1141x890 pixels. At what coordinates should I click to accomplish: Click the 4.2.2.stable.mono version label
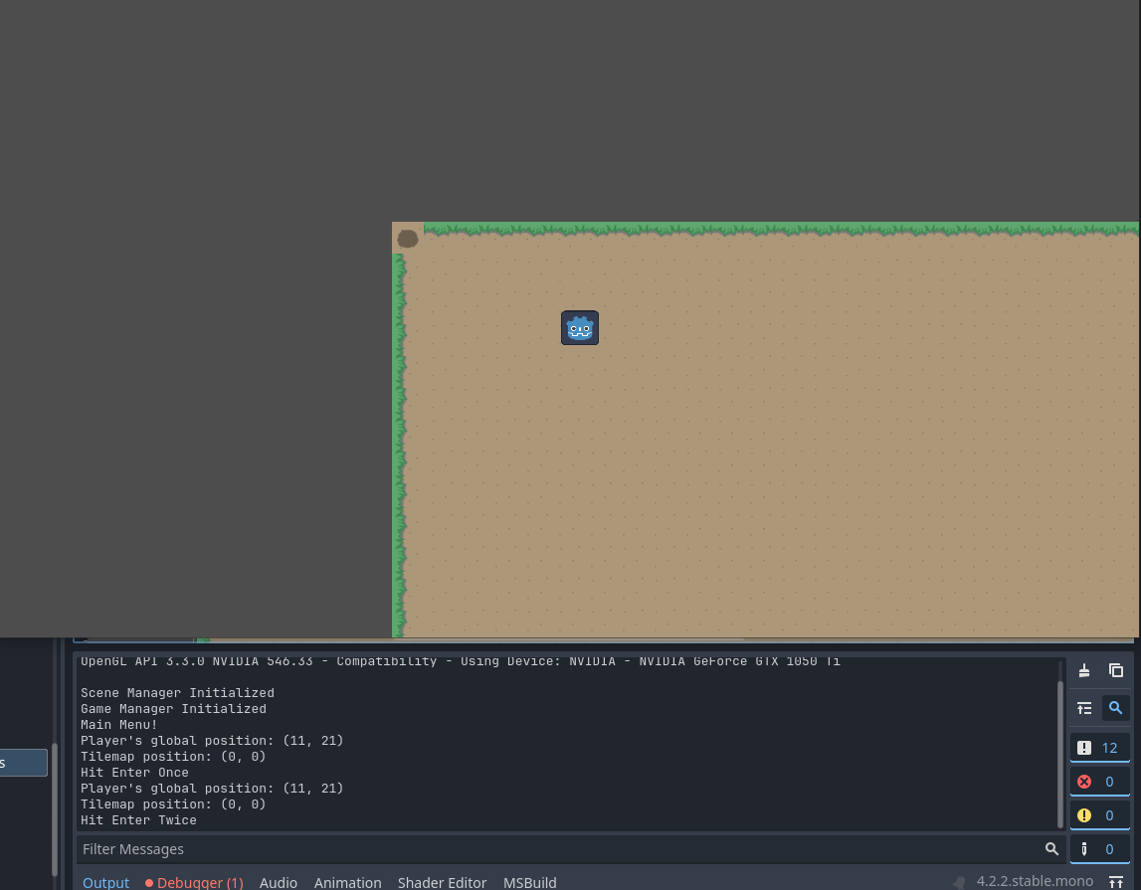(1034, 881)
